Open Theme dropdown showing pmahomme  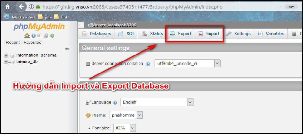click(x=126, y=115)
